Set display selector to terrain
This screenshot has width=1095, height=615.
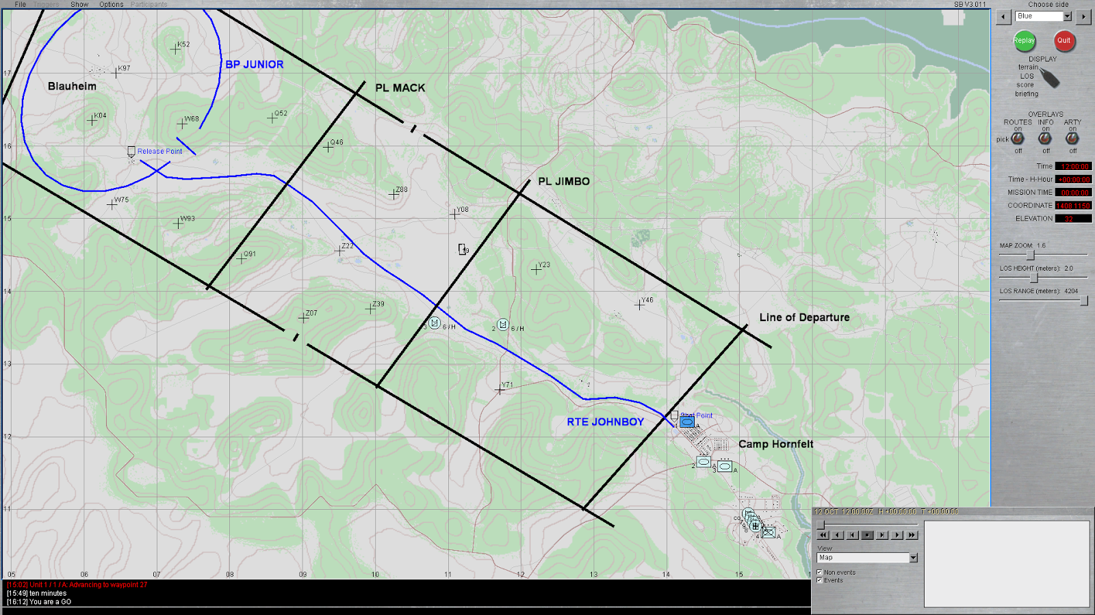click(1028, 67)
